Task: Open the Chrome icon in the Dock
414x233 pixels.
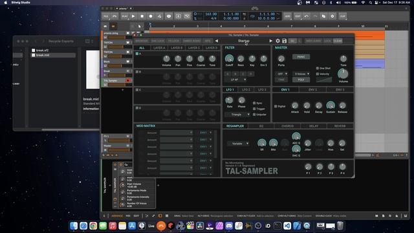Action: pos(93,226)
